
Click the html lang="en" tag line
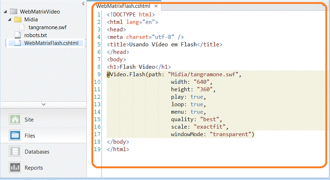[x=132, y=22]
